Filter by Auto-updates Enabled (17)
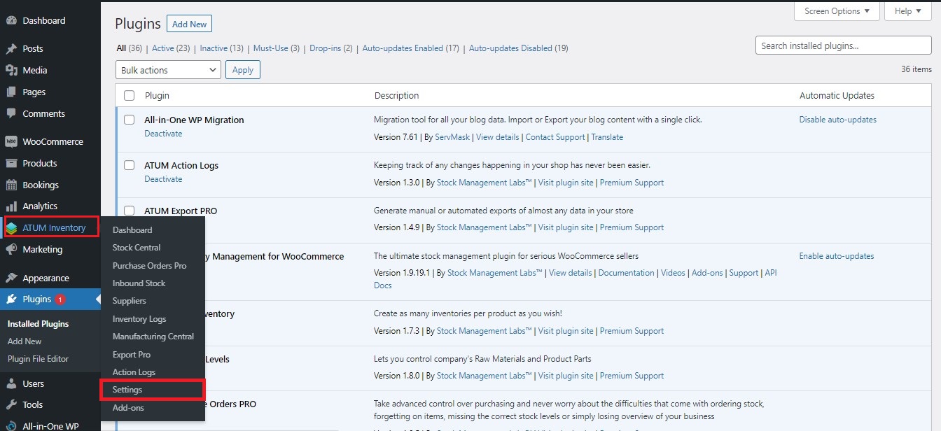 [411, 48]
